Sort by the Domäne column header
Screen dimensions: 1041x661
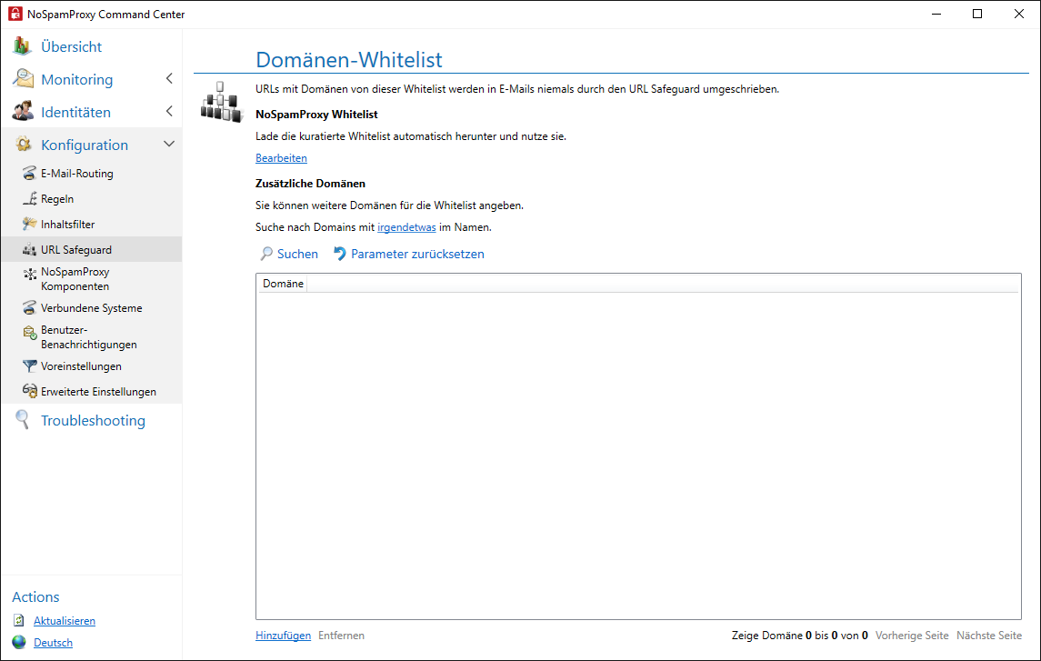(283, 284)
